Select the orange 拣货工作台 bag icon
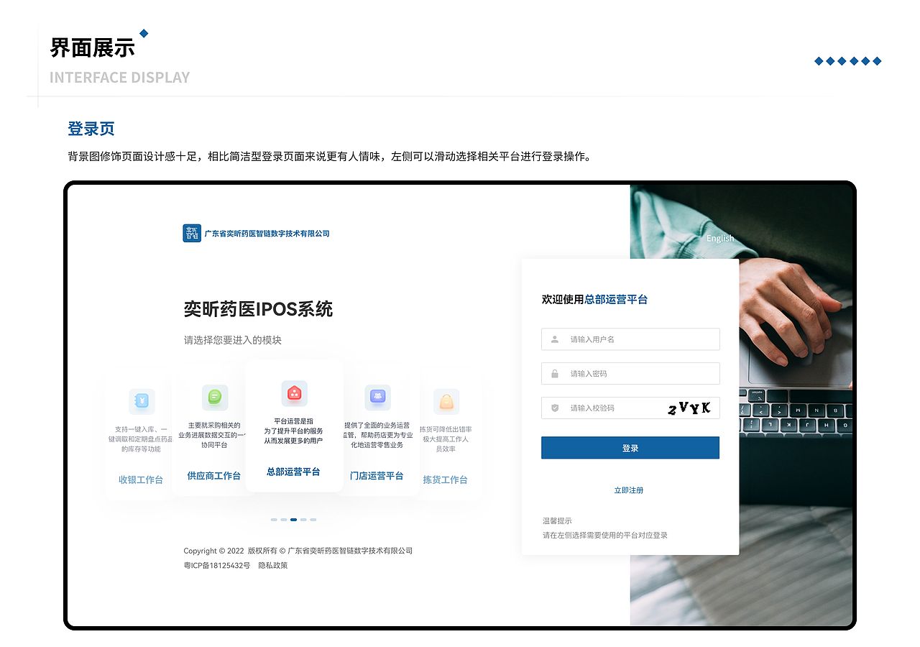Viewport: 920px width, 647px height. [446, 401]
